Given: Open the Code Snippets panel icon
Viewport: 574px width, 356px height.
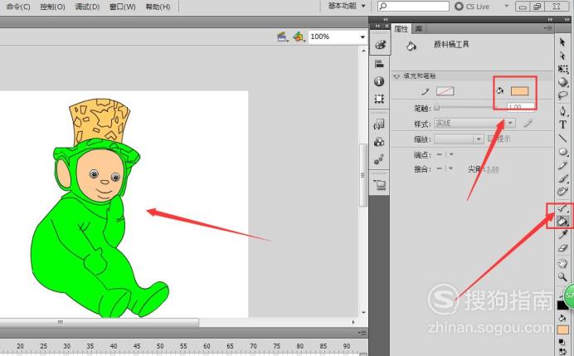Looking at the screenshot, I should [379, 124].
